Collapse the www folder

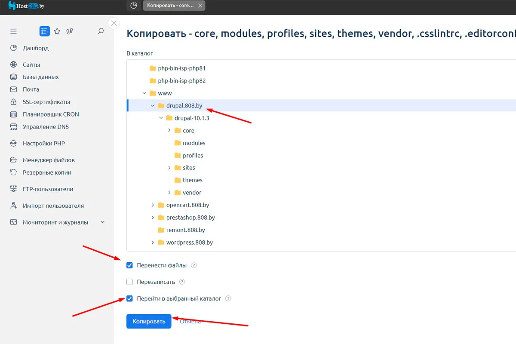coord(144,93)
